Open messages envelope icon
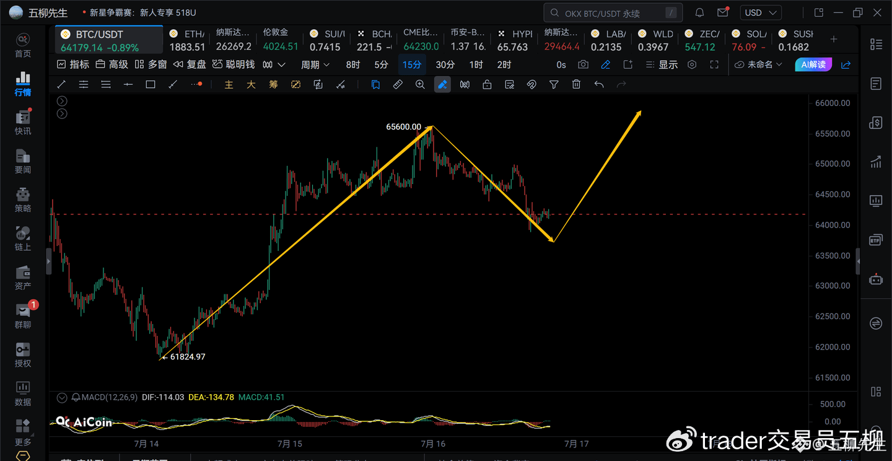The height and width of the screenshot is (461, 892). [722, 12]
